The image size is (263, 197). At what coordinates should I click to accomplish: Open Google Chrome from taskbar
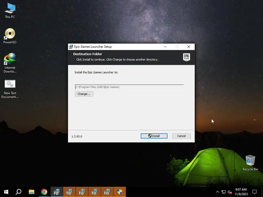[x=44, y=192]
